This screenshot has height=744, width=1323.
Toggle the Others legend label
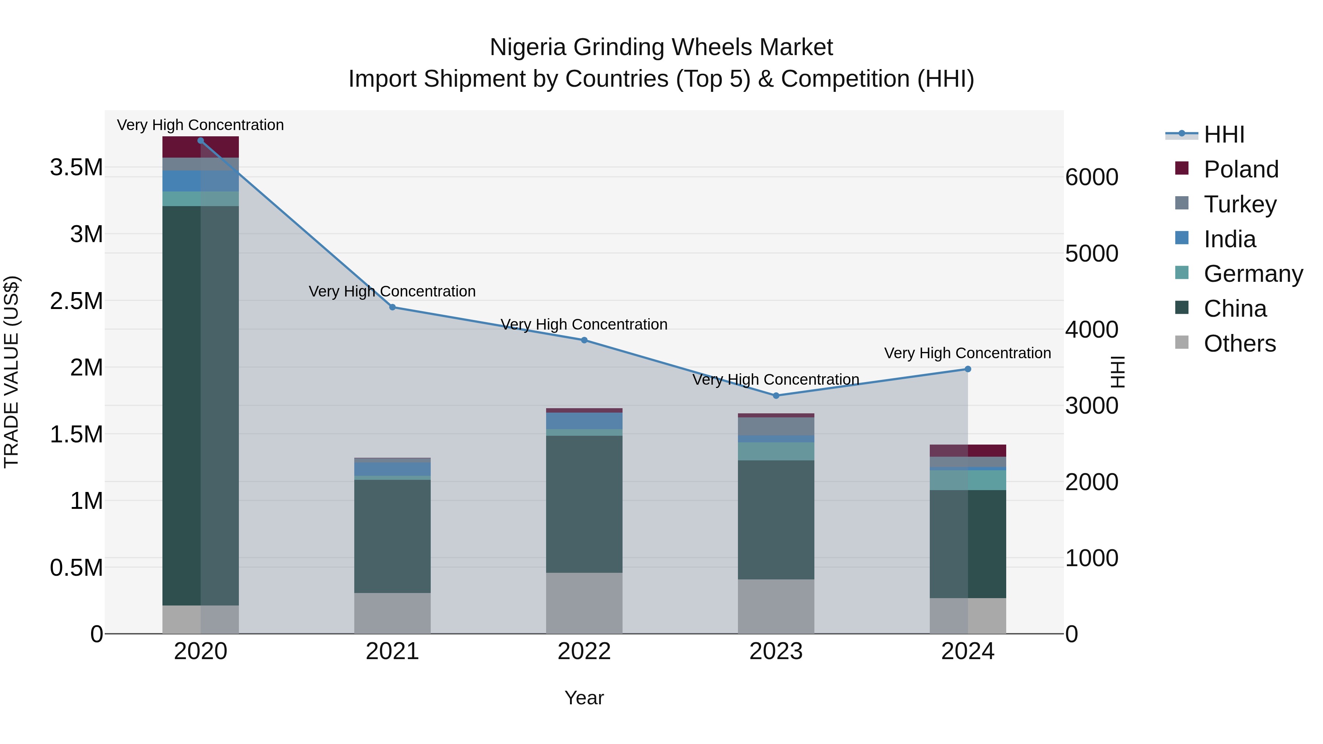[x=1240, y=344]
